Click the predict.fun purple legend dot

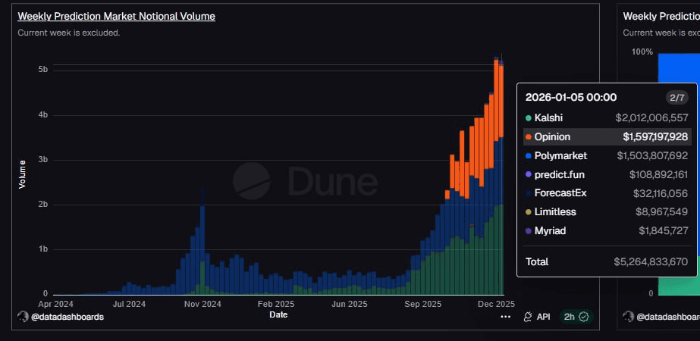[528, 174]
